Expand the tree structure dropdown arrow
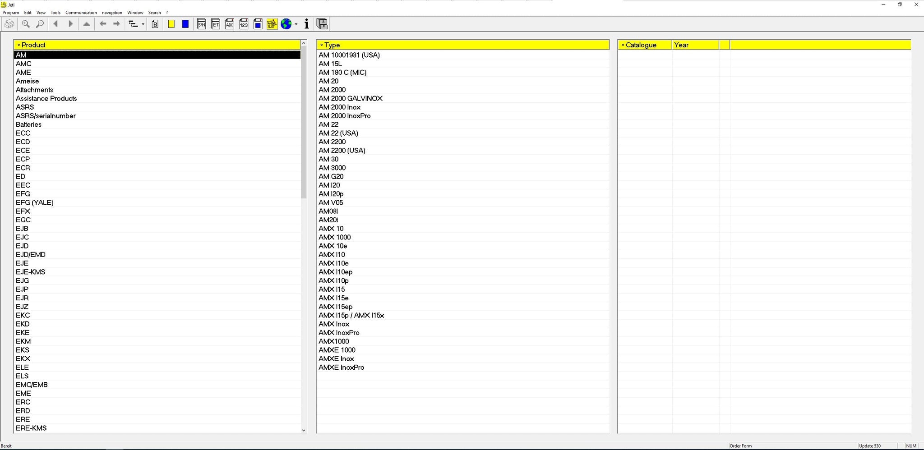This screenshot has height=450, width=924. pos(143,24)
